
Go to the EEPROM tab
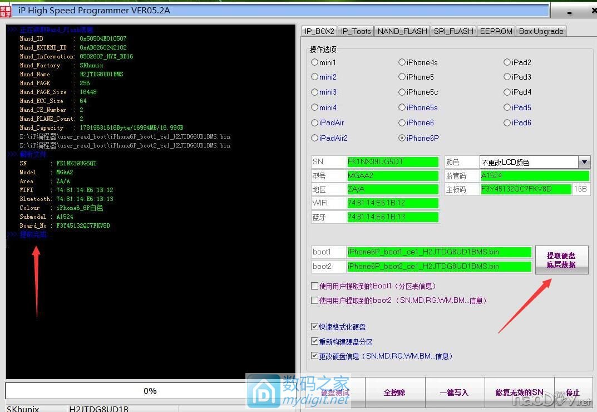point(496,31)
